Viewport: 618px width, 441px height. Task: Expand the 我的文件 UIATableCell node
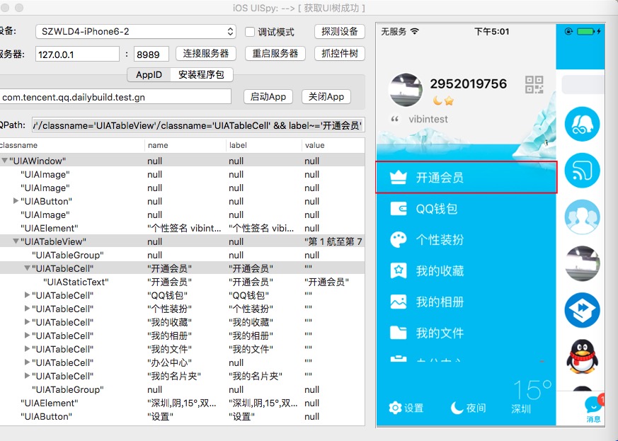[x=27, y=348]
